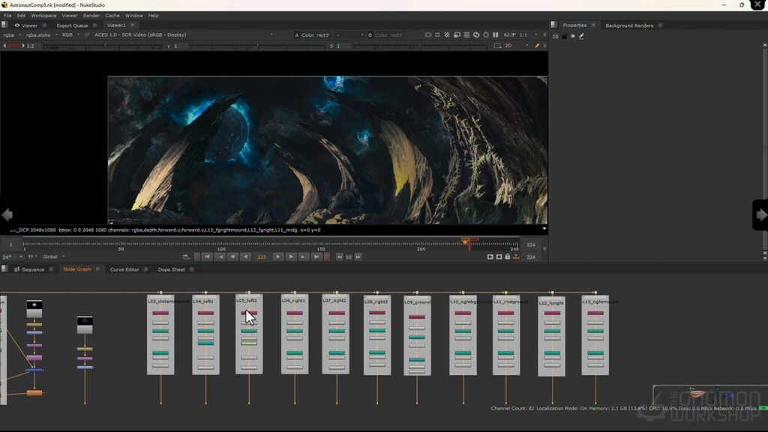This screenshot has width=768, height=432.
Task: Click the 1:1 zoom ratio button
Action: point(523,35)
